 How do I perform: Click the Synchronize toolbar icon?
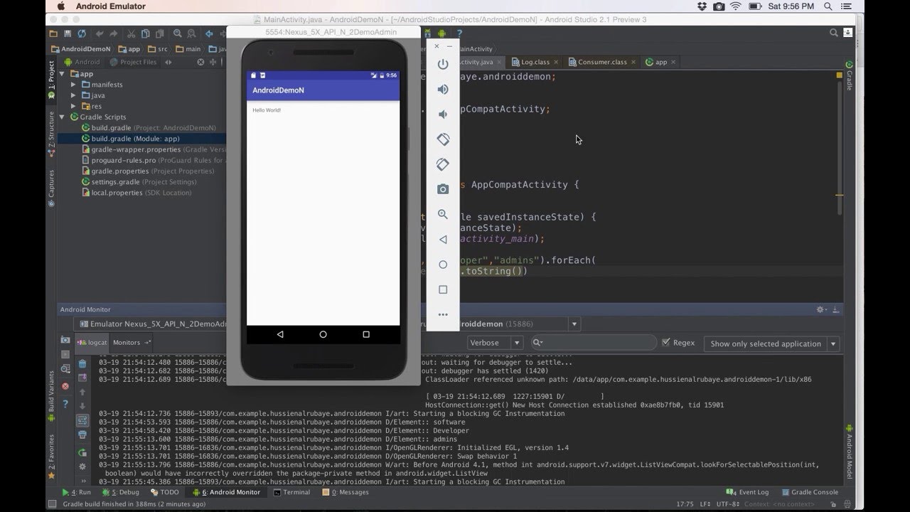(x=82, y=33)
